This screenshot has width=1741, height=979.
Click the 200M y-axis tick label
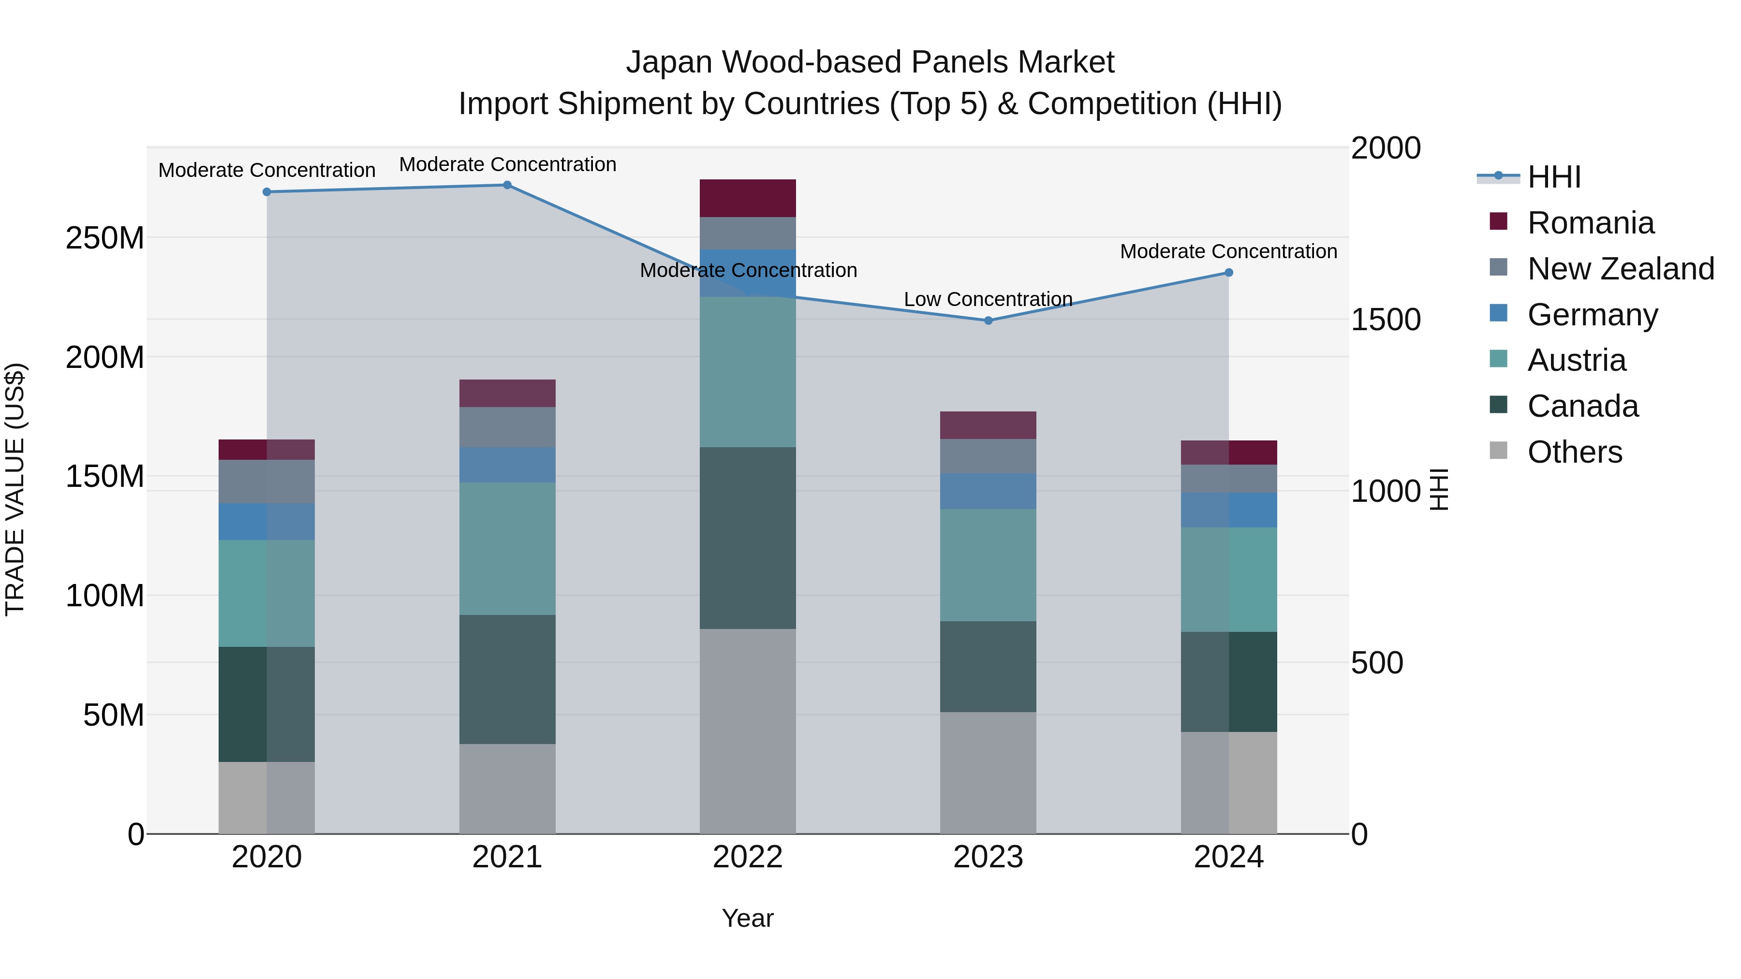pyautogui.click(x=105, y=357)
